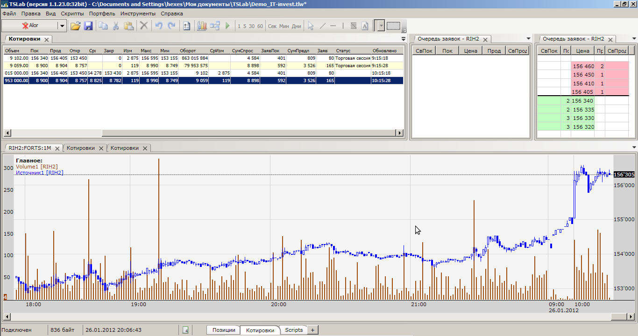638x336 pixels.
Task: Open file with the folder icon
Action: point(75,26)
